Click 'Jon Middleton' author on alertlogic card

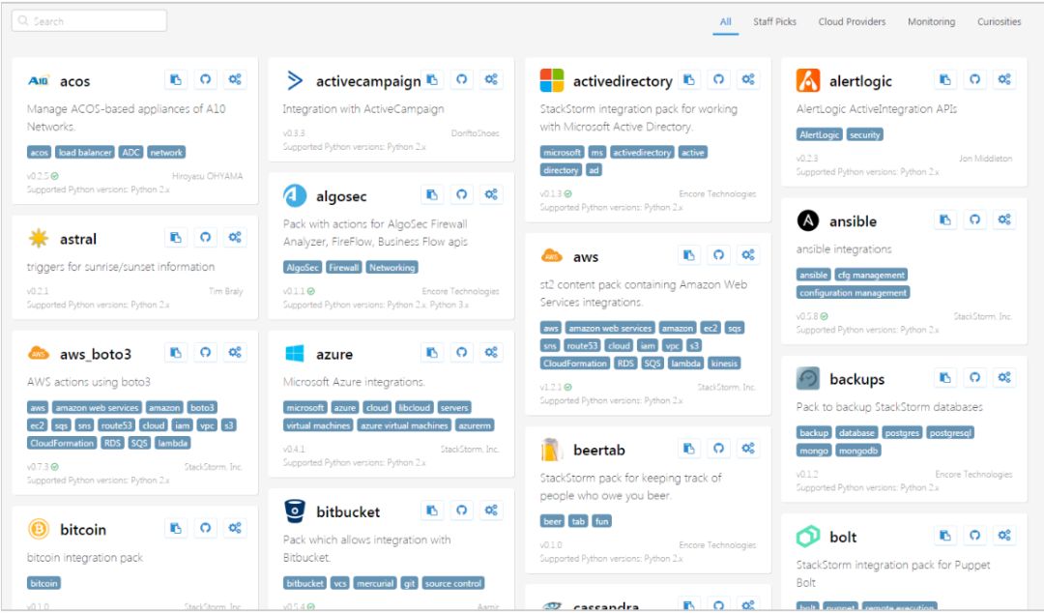click(x=985, y=159)
